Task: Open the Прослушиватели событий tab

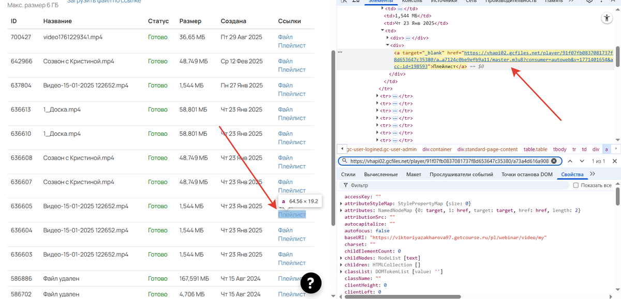Action: [x=461, y=175]
